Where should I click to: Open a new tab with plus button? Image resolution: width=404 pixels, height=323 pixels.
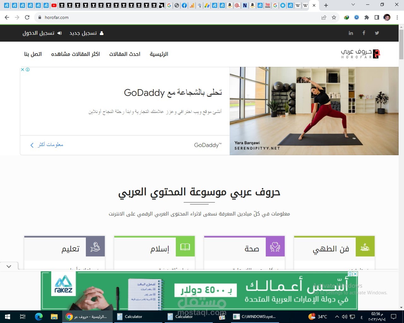pyautogui.click(x=326, y=5)
